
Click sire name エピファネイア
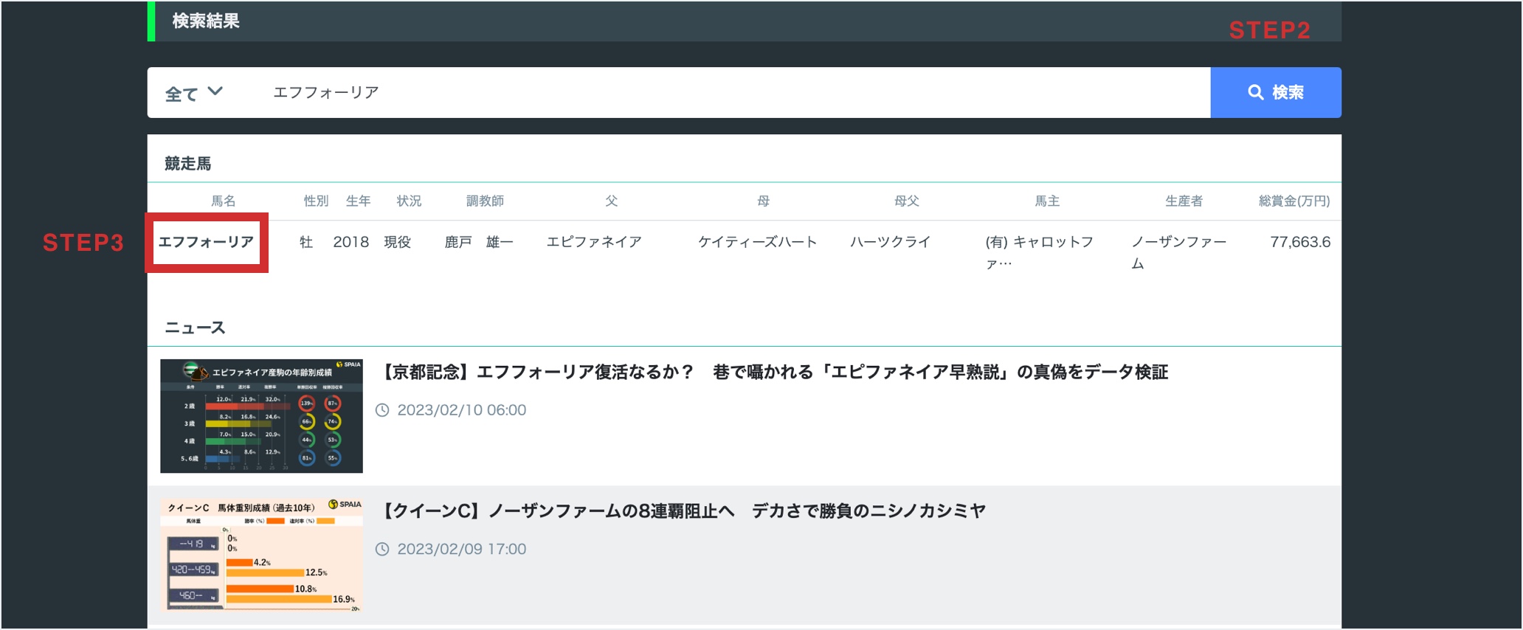pyautogui.click(x=593, y=242)
